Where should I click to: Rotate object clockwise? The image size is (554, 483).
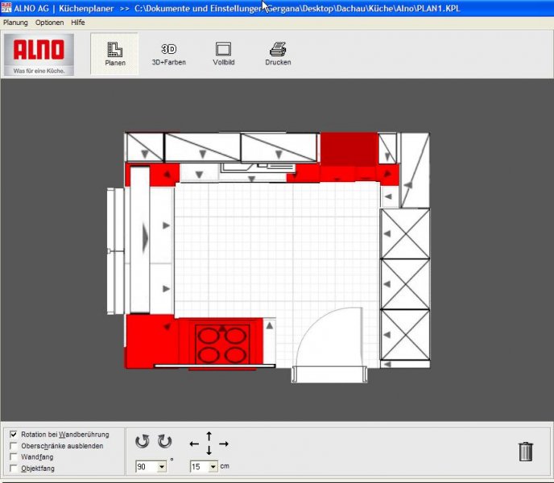(x=164, y=441)
